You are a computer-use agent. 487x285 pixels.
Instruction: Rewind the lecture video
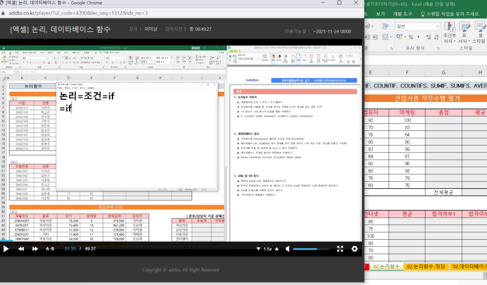coord(21,249)
